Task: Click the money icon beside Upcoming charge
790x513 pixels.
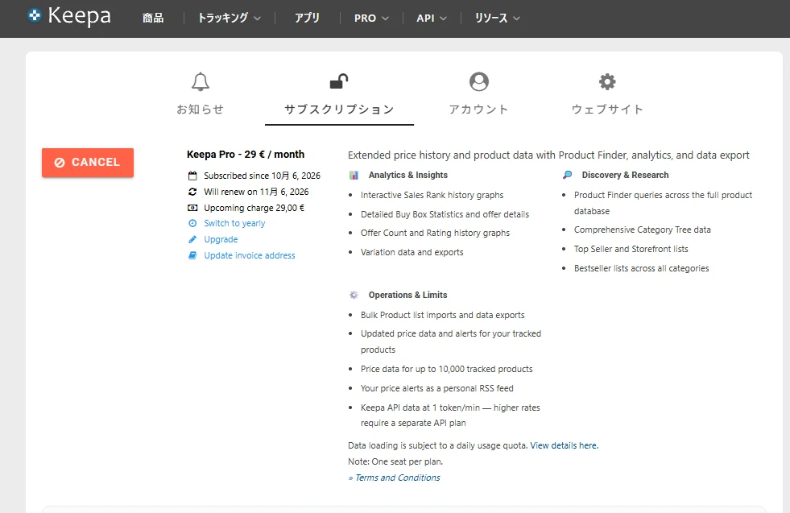Action: (x=192, y=208)
